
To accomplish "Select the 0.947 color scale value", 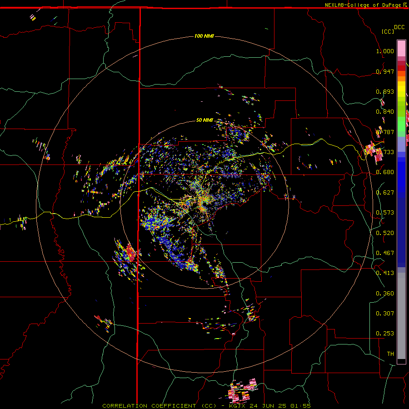I will [385, 71].
